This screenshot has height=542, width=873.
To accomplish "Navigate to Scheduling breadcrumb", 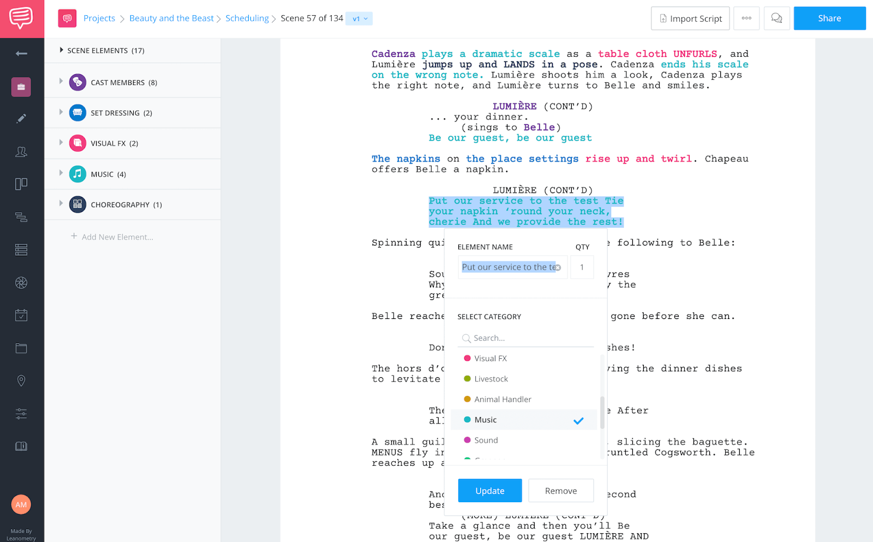I will click(247, 19).
